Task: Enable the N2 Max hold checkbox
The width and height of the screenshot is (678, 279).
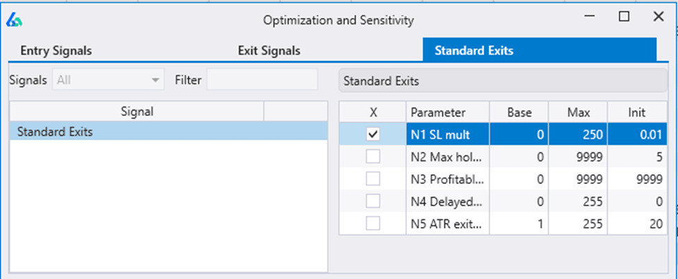Action: point(373,157)
